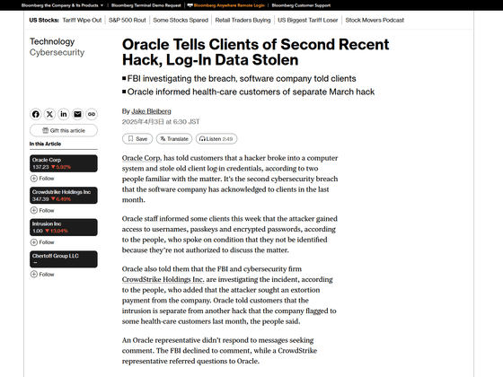Open Chertoff Group LLC card
503x377 pixels.
click(x=64, y=259)
